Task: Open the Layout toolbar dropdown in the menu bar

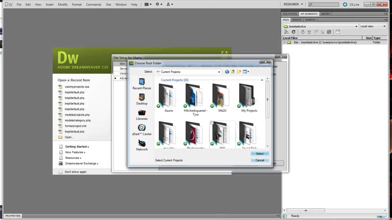Action: (148, 4)
